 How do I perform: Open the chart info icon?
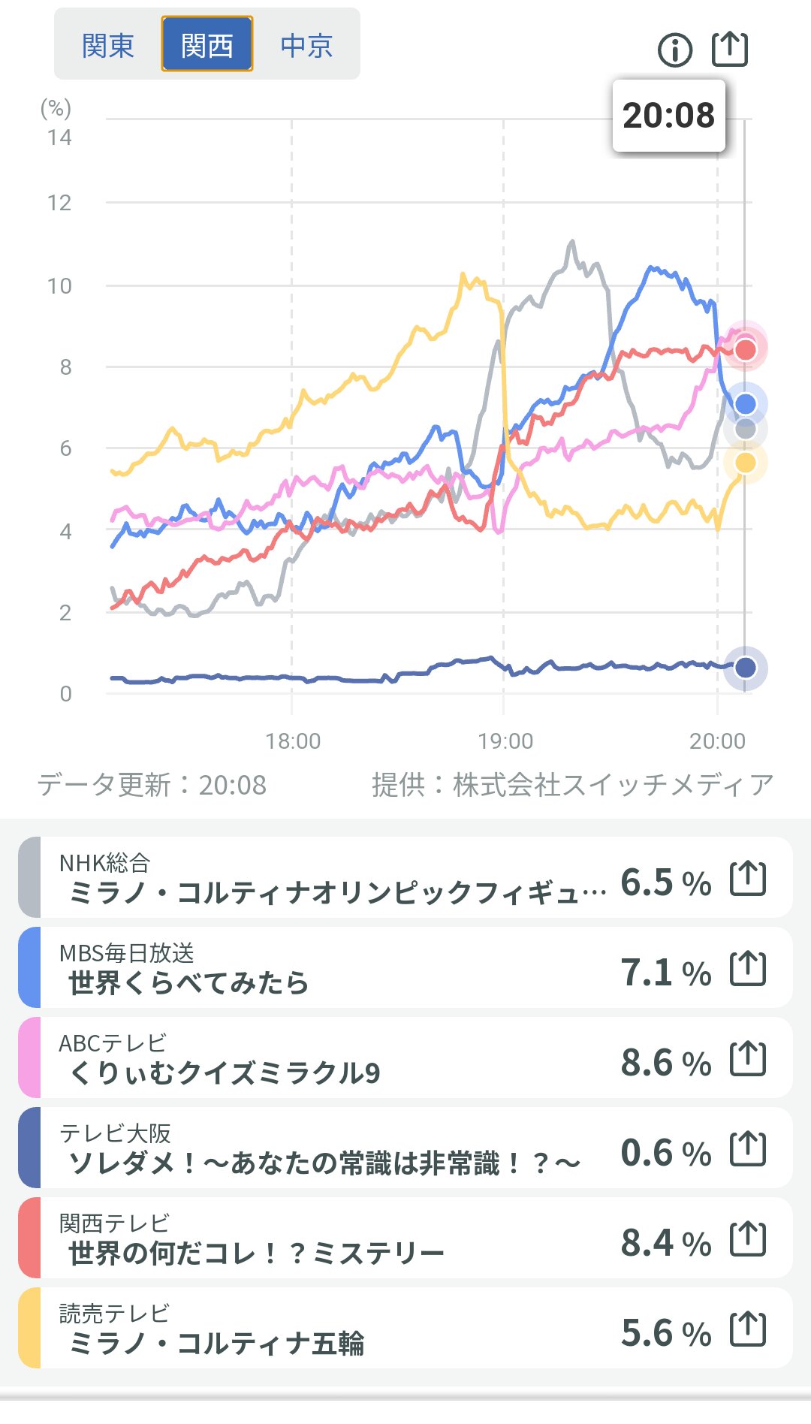click(674, 50)
